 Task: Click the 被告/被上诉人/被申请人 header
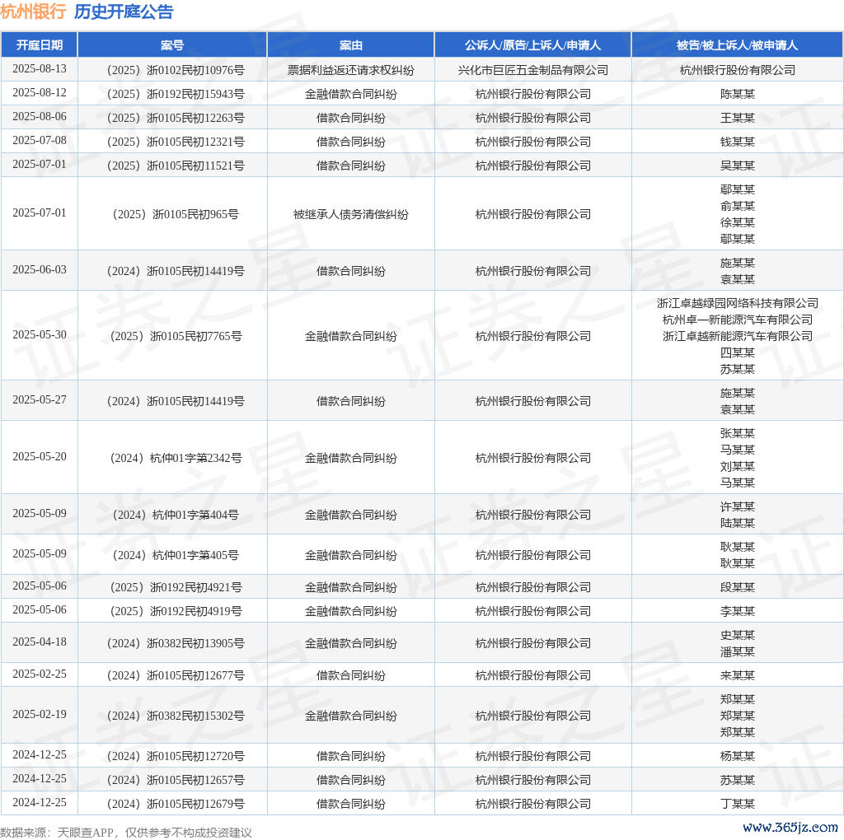coord(737,45)
